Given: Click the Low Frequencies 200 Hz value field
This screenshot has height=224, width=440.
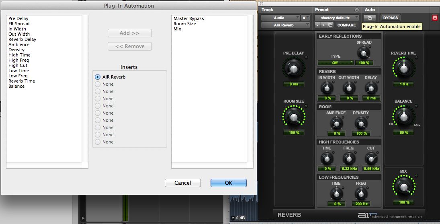Looking at the screenshot, I should click(x=361, y=204).
